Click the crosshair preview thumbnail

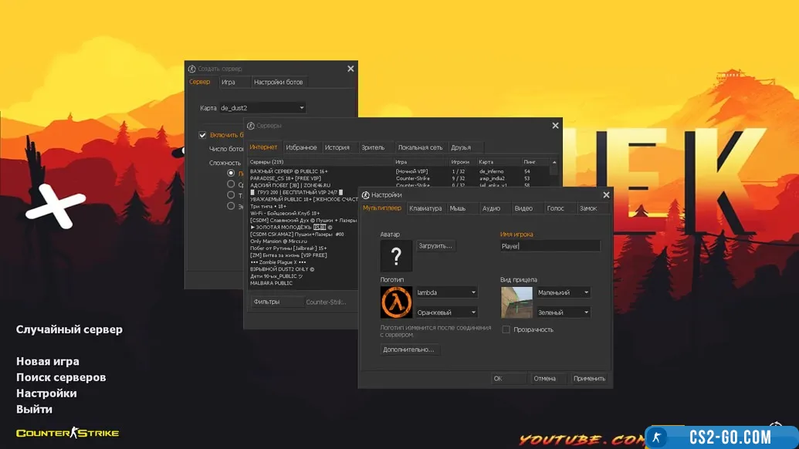tap(516, 302)
